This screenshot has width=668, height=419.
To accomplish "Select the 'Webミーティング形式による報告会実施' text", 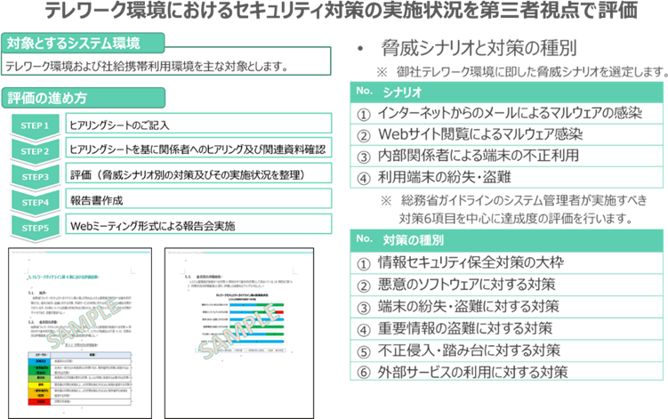I will [152, 226].
